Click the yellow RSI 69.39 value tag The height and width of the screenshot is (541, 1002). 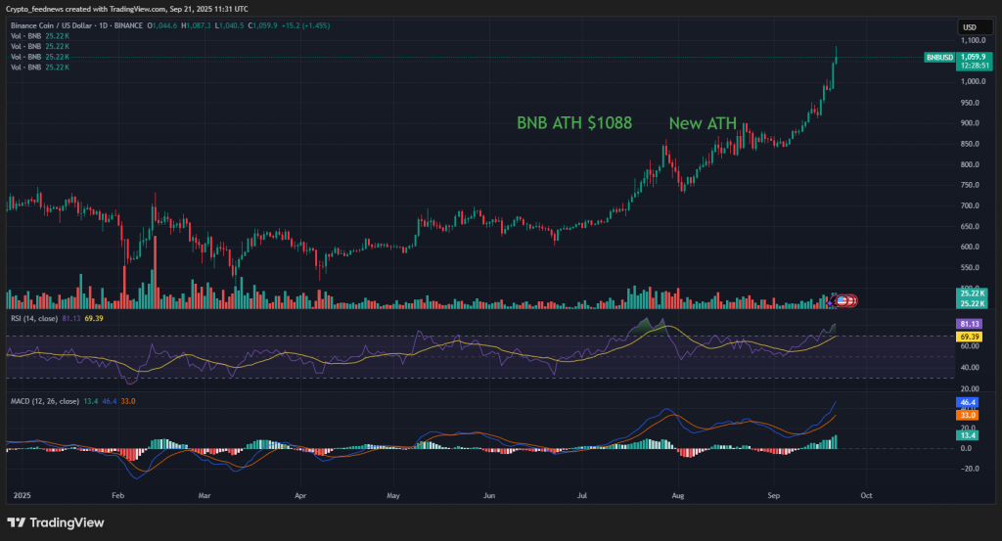click(x=970, y=336)
